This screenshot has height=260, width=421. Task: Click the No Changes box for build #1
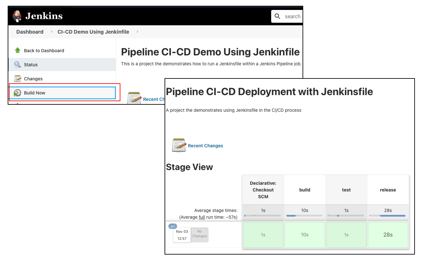click(x=199, y=234)
